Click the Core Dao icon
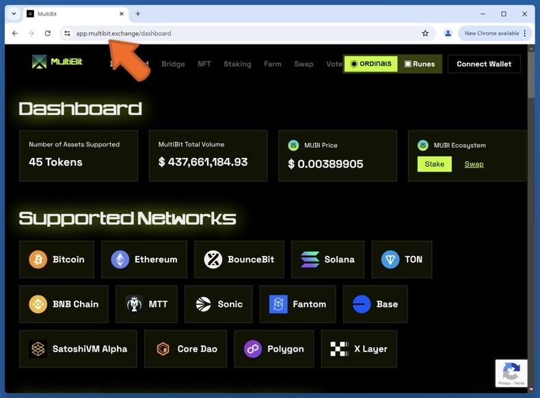Image resolution: width=540 pixels, height=398 pixels. coord(163,349)
